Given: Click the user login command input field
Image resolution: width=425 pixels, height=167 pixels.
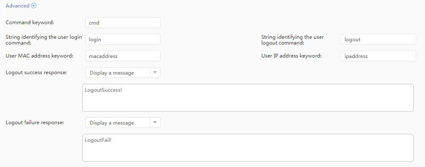Looking at the screenshot, I should (123, 40).
